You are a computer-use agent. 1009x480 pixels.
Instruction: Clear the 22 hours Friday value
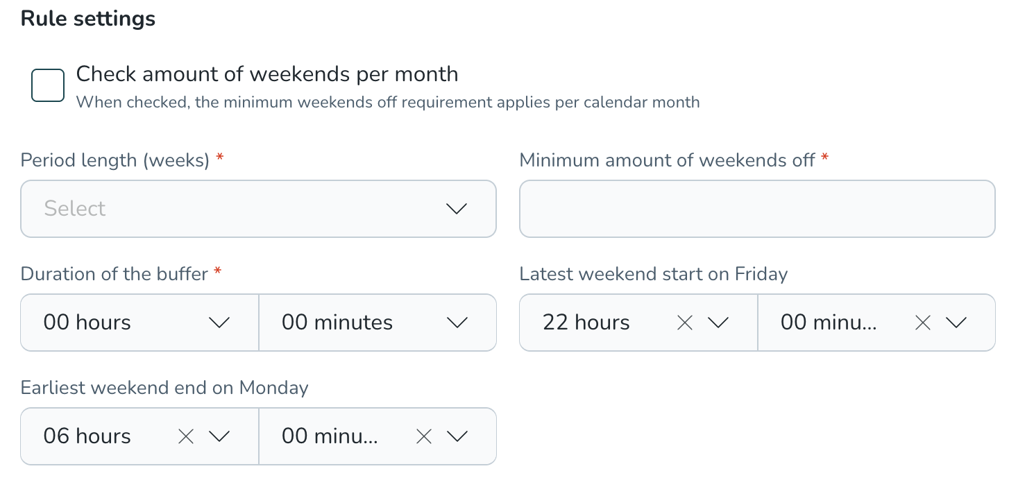(685, 323)
